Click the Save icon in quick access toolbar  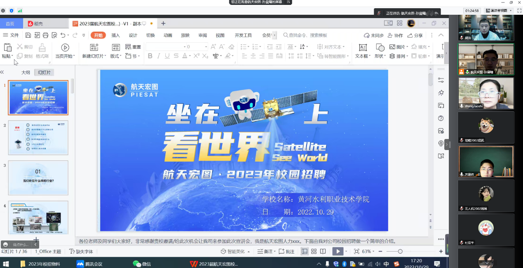[x=28, y=35]
